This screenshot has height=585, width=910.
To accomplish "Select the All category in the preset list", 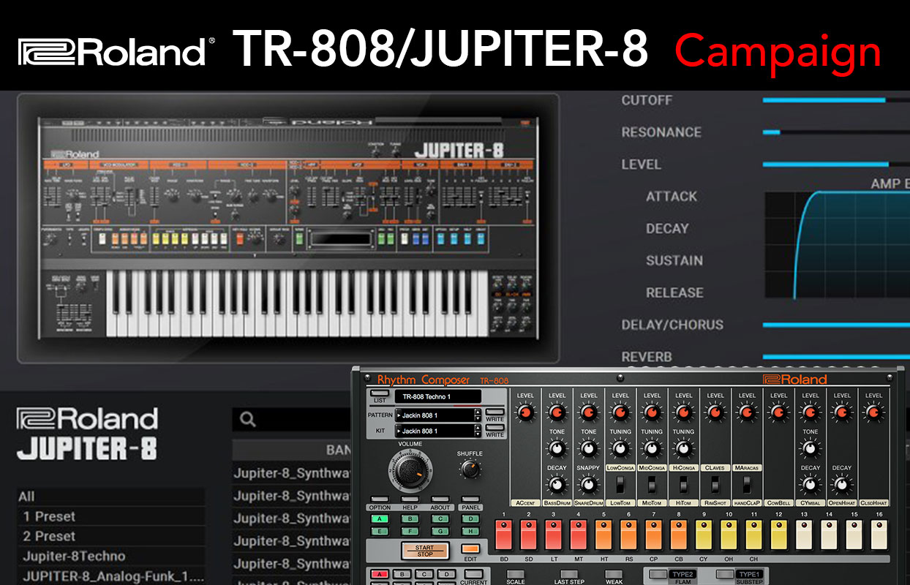I will coord(111,497).
